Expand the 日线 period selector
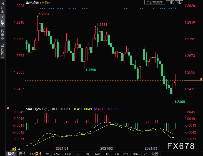 (x=15, y=149)
